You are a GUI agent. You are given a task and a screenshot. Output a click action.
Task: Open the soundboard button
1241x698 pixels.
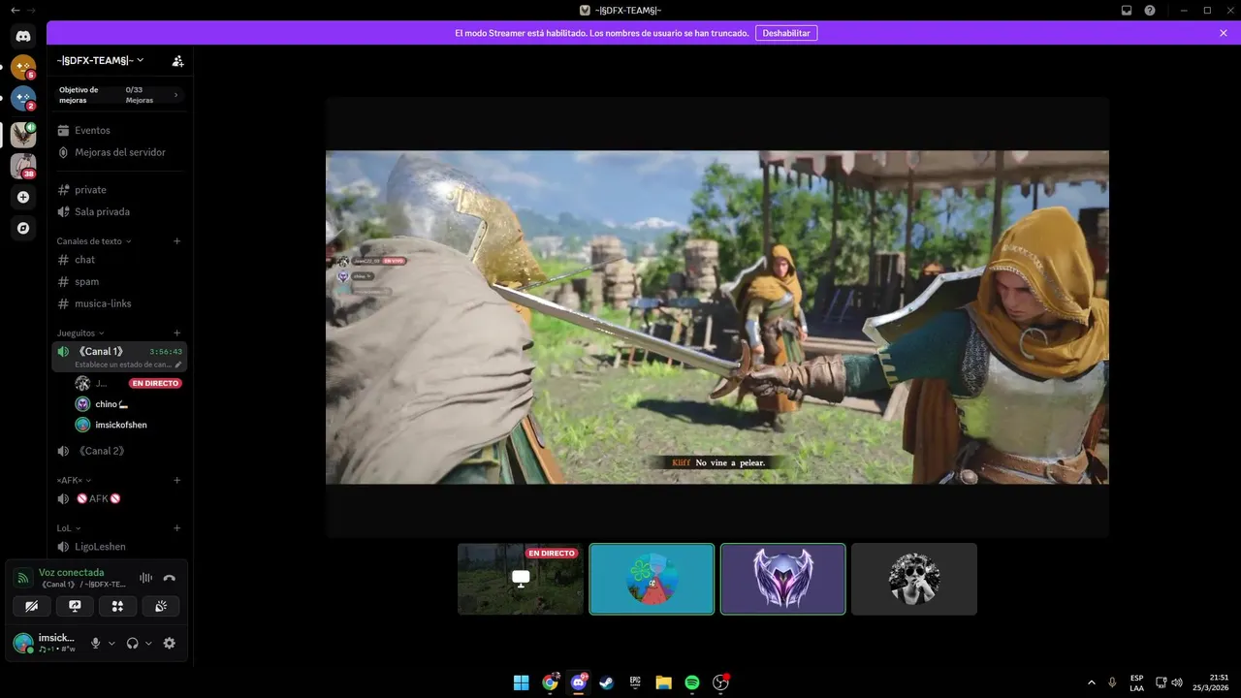[x=161, y=606]
